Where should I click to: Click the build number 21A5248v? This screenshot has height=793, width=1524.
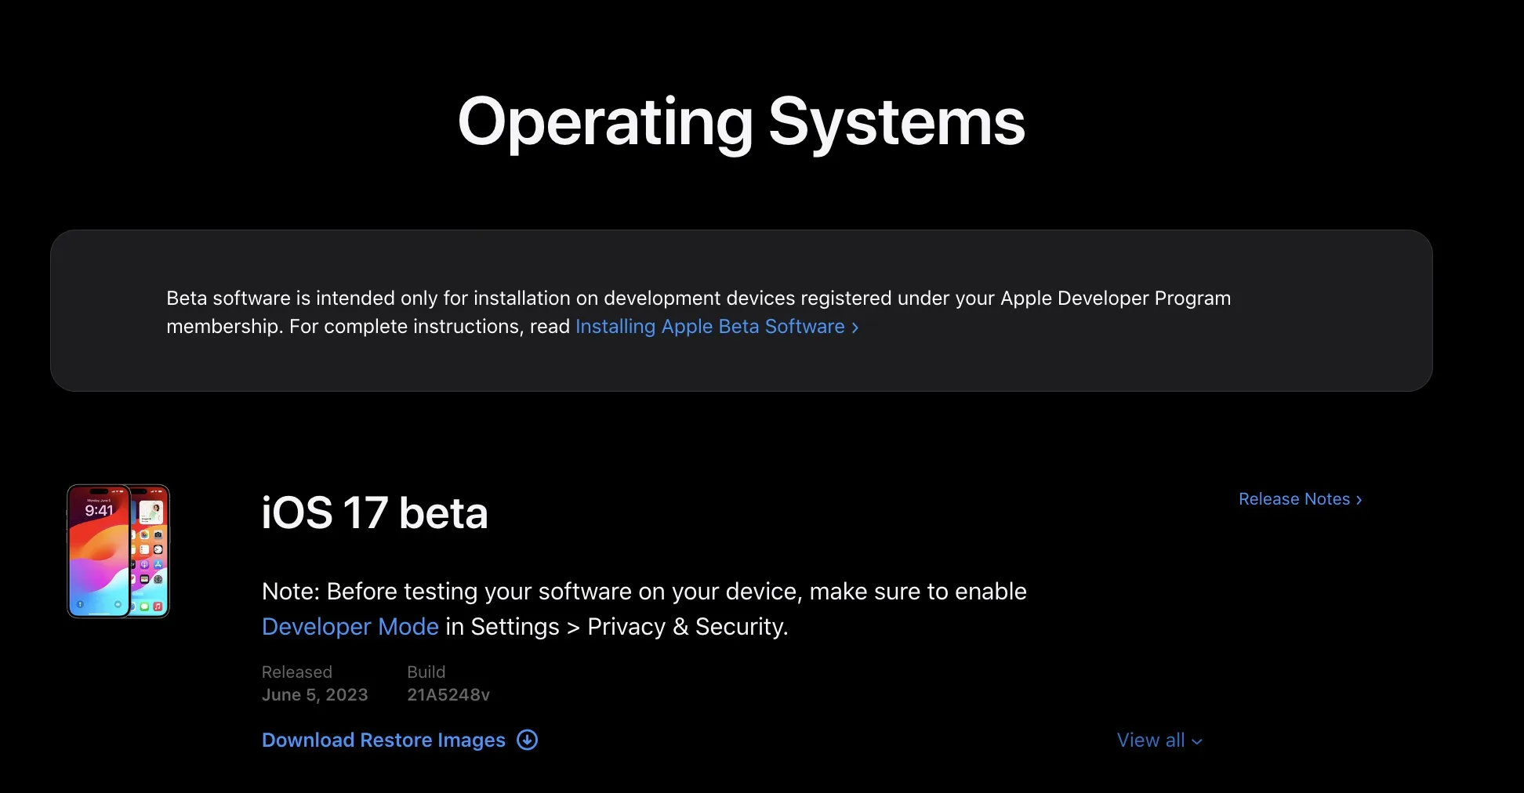(448, 695)
